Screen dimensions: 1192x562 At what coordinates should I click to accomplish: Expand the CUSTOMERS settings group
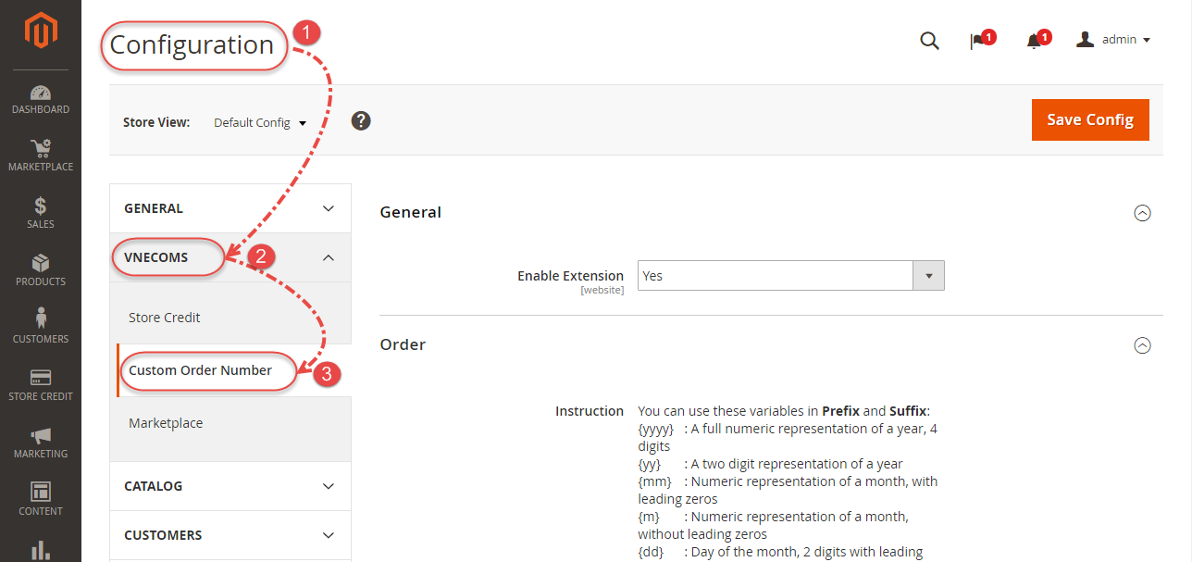230,534
